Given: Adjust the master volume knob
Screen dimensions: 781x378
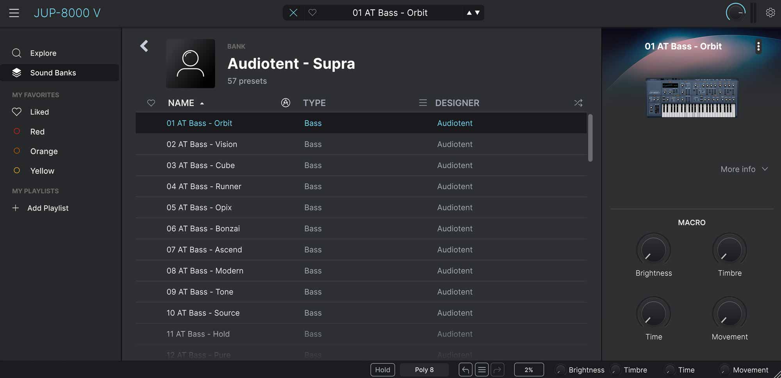Looking at the screenshot, I should point(736,12).
